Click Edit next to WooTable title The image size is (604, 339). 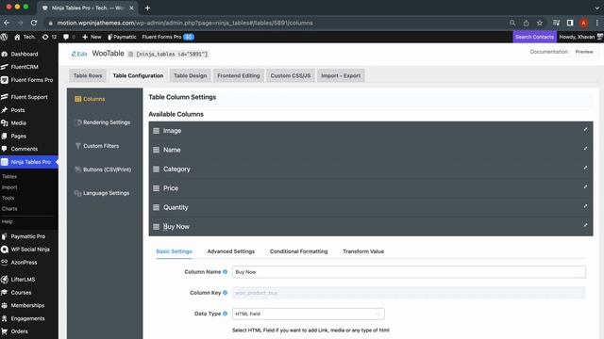pos(79,55)
